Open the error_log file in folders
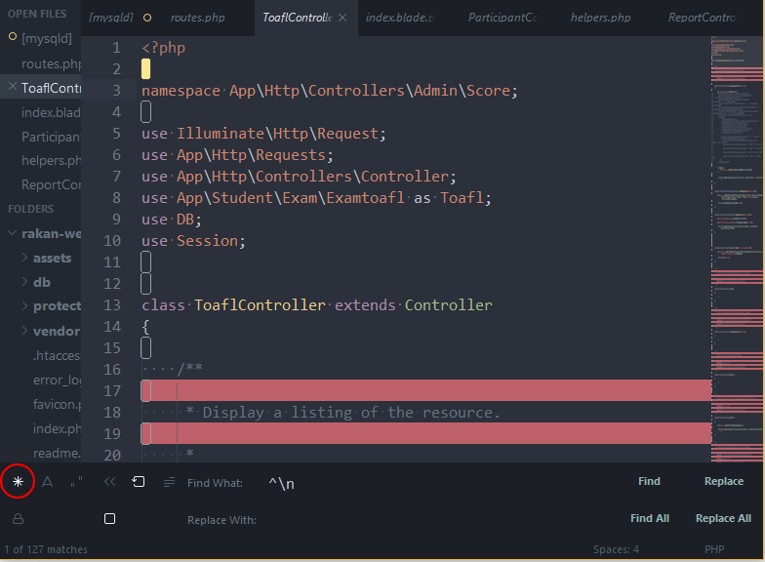This screenshot has width=765, height=562. click(x=57, y=381)
